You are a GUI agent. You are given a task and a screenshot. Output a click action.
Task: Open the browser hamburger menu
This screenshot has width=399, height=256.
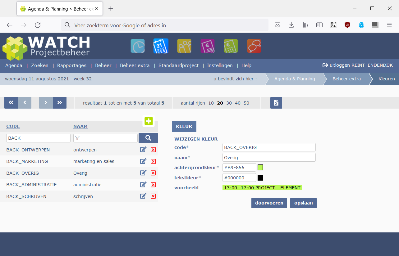[x=389, y=25]
